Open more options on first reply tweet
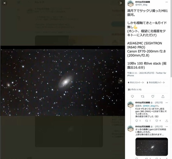The height and width of the screenshot is (159, 172). point(167,102)
